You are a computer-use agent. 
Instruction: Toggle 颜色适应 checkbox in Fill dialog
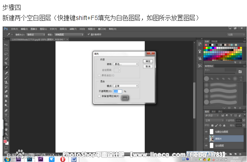(99, 76)
